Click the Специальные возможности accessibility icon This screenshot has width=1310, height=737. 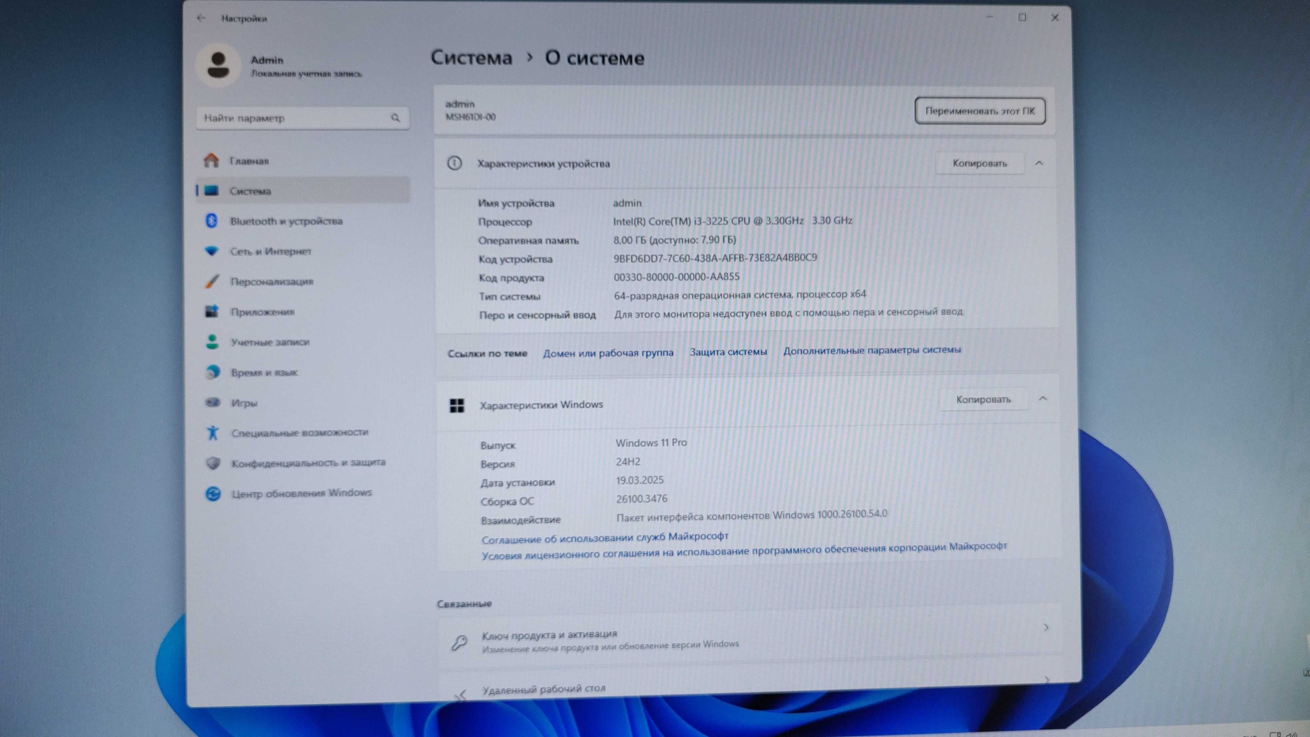(213, 433)
